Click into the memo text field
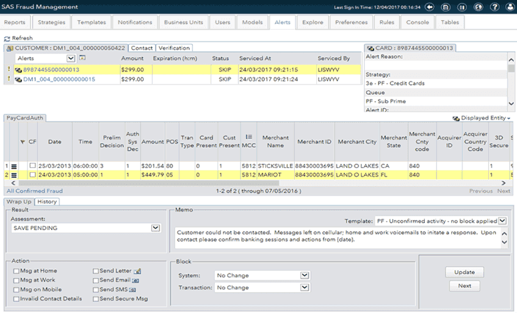Screen dimensions: 517x313 [338, 237]
